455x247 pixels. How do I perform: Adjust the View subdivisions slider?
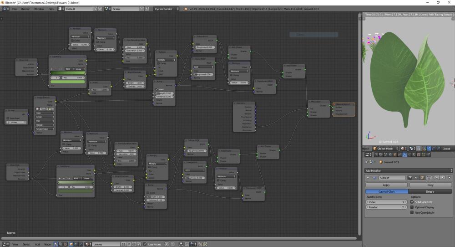point(386,202)
